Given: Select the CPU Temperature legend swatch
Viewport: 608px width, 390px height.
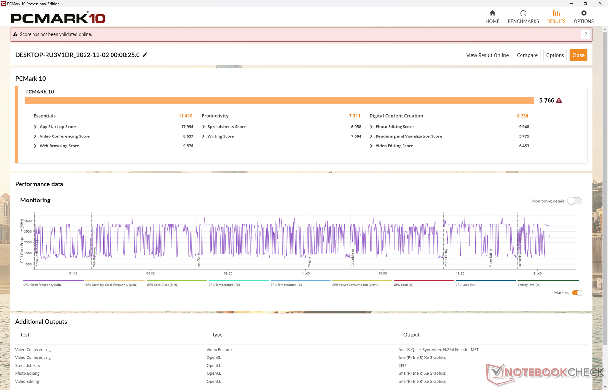Looking at the screenshot, I should coord(238,280).
